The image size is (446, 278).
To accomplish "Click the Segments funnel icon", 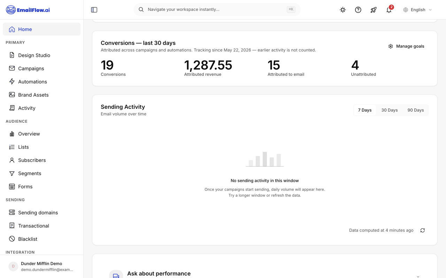I will click(x=12, y=173).
